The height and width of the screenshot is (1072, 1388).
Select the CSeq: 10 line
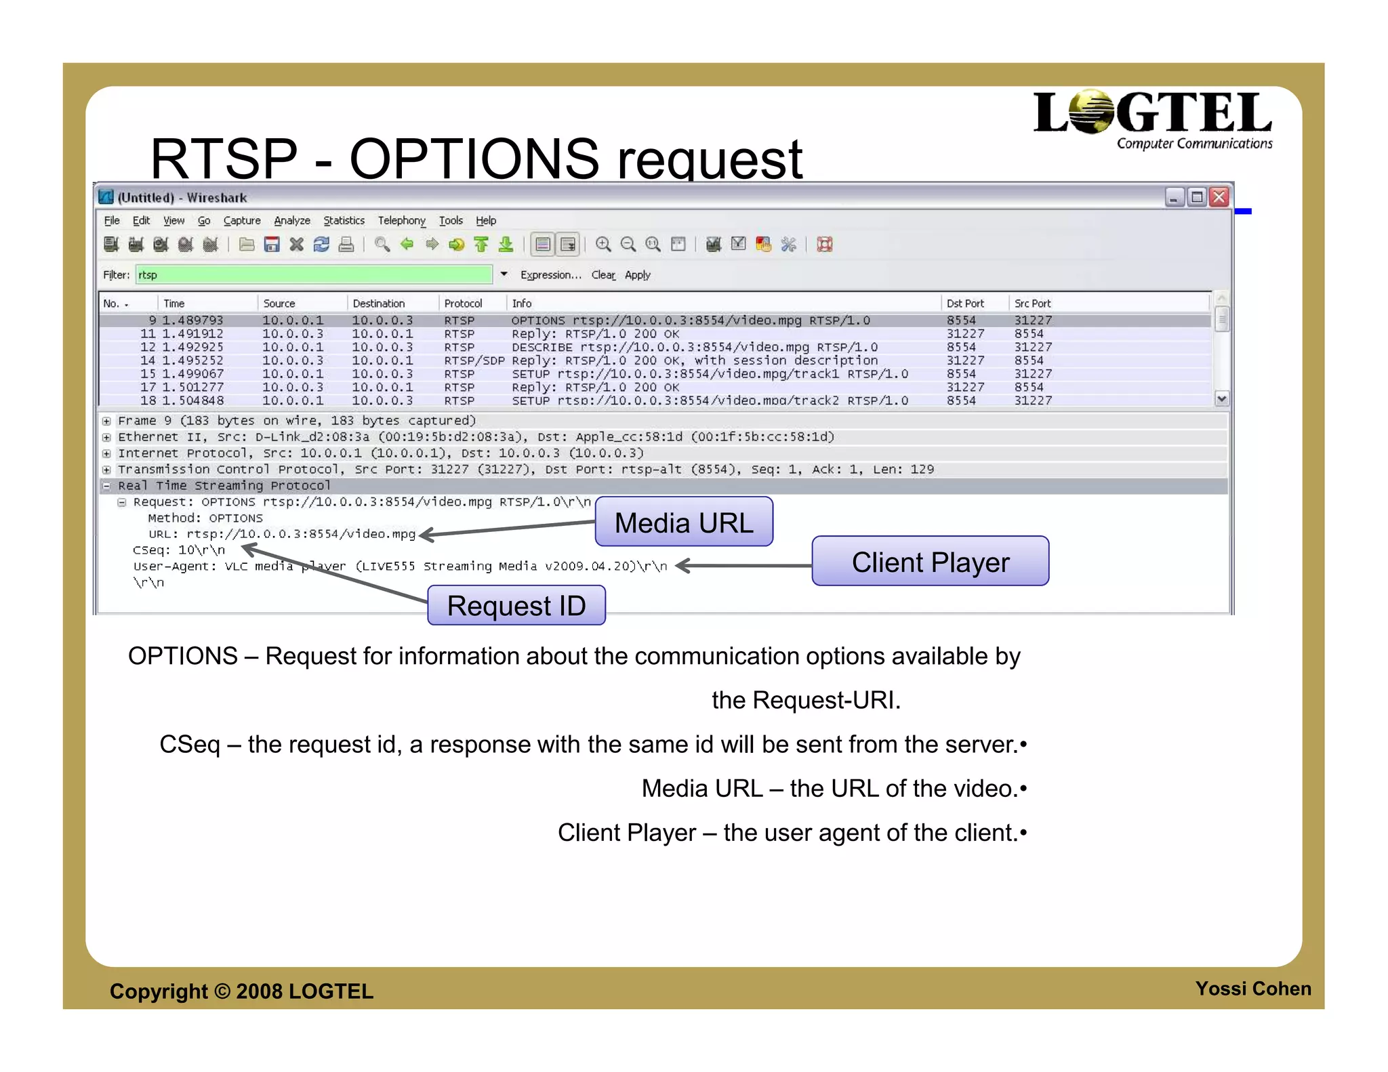179,550
